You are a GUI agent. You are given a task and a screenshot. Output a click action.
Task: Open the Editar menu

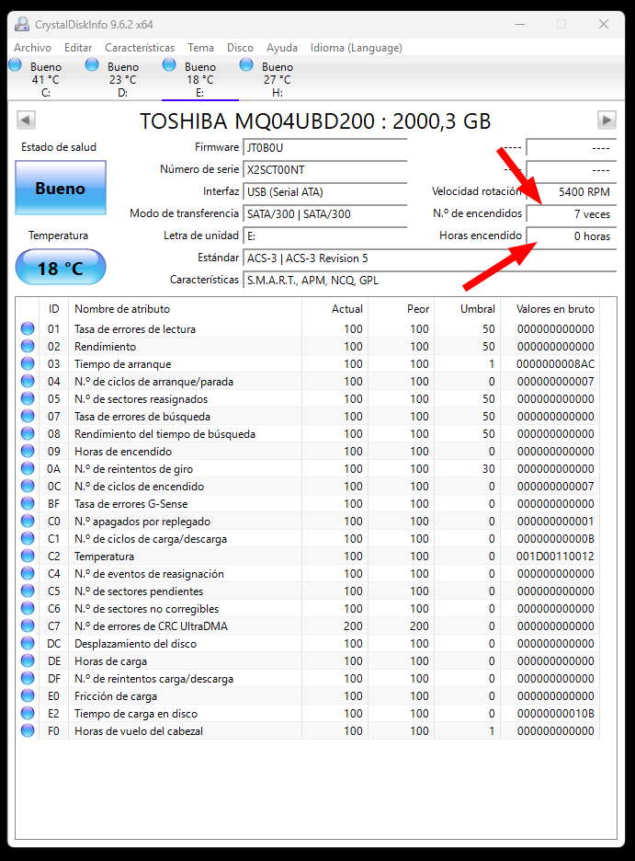click(78, 48)
